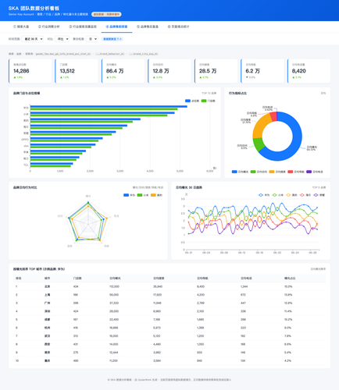This screenshot has width=339, height=390.
Task: Select the active tab number 4
Action: pyautogui.click(x=116, y=27)
